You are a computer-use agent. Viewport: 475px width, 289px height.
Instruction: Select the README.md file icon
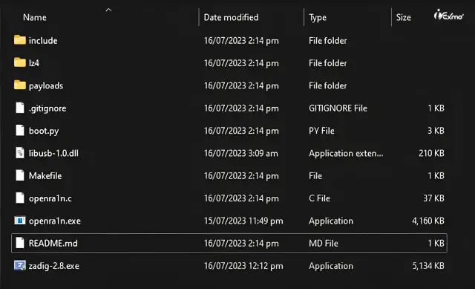tap(20, 243)
